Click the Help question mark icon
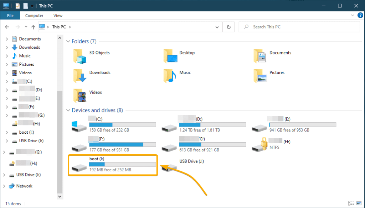This screenshot has width=365, height=208. (x=360, y=16)
